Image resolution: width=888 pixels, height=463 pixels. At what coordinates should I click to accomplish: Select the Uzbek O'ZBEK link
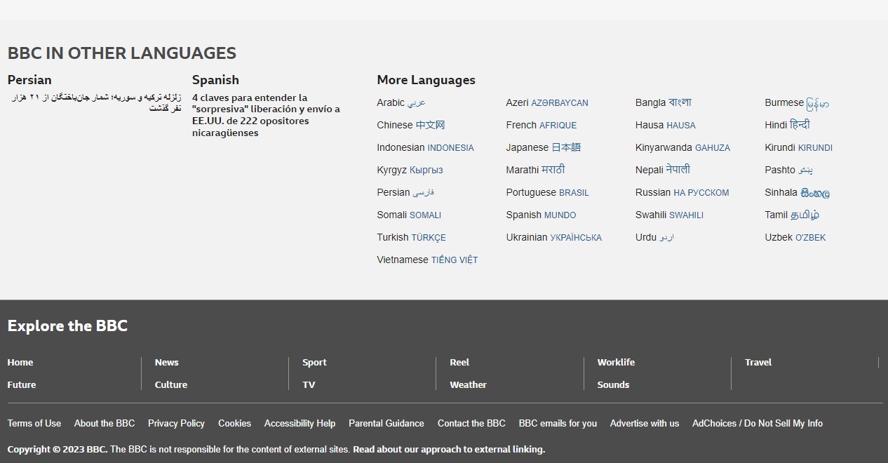click(x=795, y=237)
